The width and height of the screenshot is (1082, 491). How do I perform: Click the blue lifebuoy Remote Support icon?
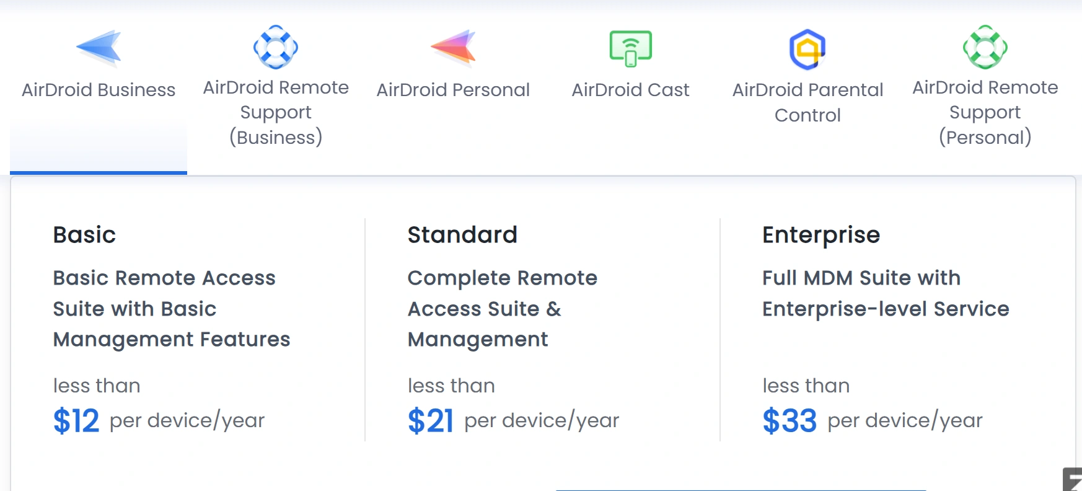click(x=276, y=47)
